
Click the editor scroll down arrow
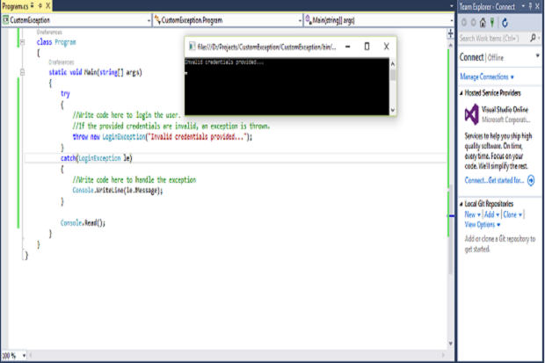450,344
